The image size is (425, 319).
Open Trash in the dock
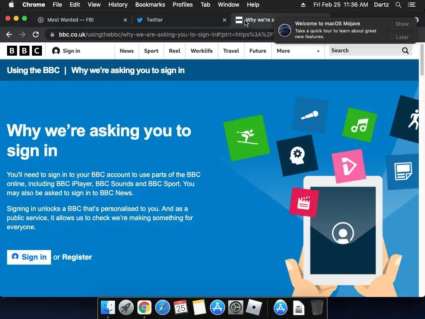317,308
